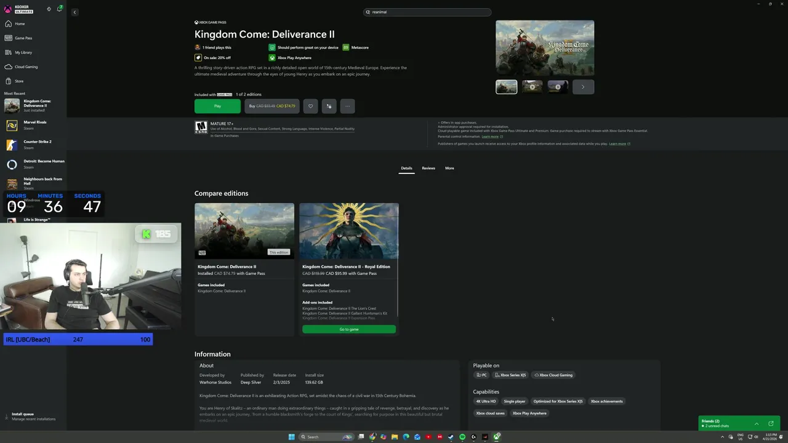Open Marvel Rivals from Most Recent
788x443 pixels.
[33, 126]
